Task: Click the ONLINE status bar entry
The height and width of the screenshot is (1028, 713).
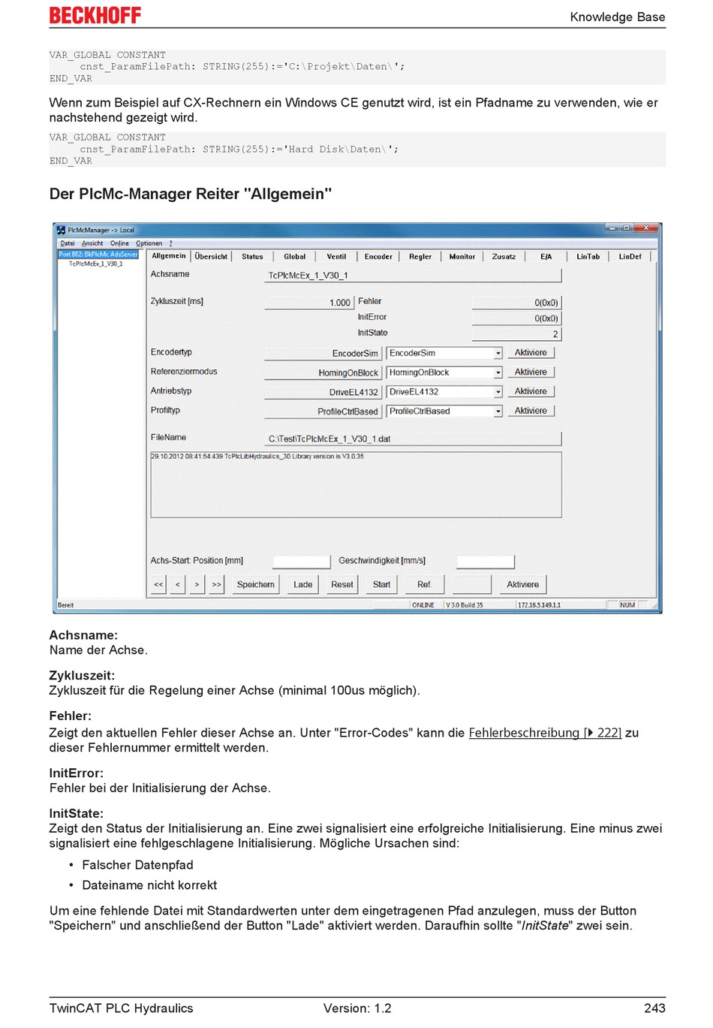Action: [x=423, y=605]
